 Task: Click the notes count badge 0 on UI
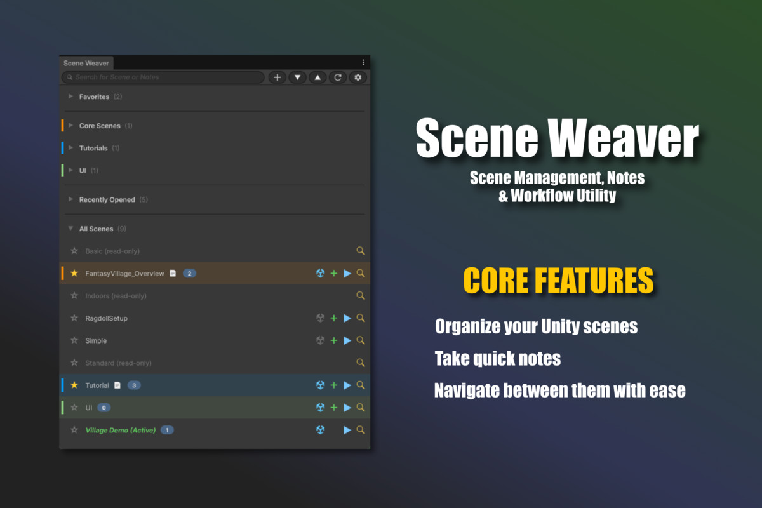(x=104, y=408)
